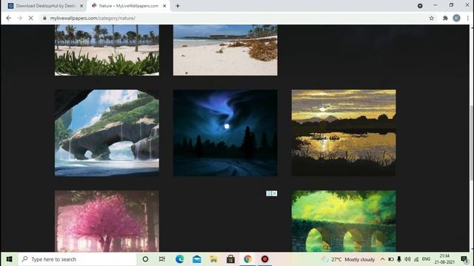
Task: Close the Download DesktopHut tab
Action: (x=81, y=6)
